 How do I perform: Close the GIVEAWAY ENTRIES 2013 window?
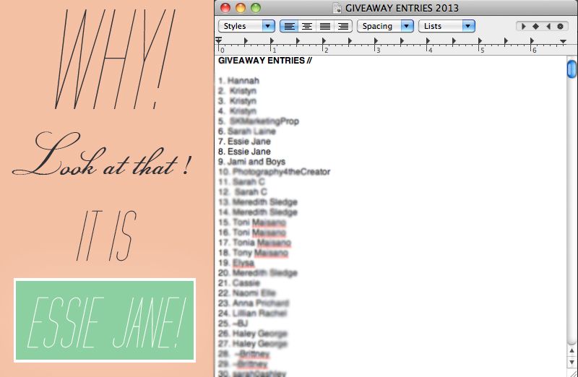[x=226, y=8]
